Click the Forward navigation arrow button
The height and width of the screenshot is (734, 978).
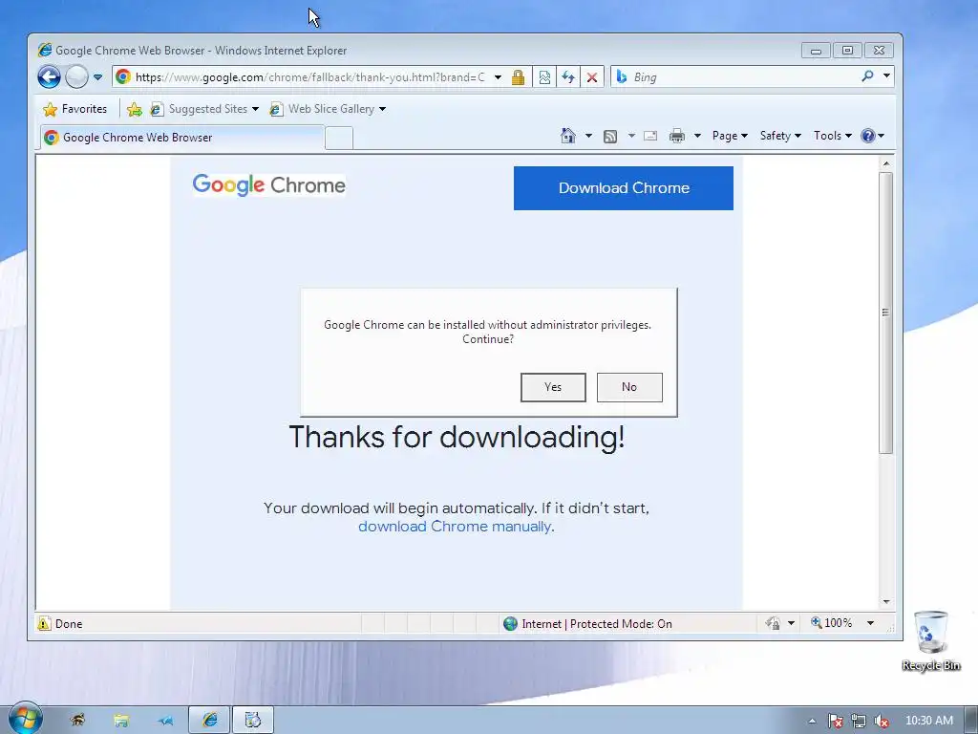76,77
